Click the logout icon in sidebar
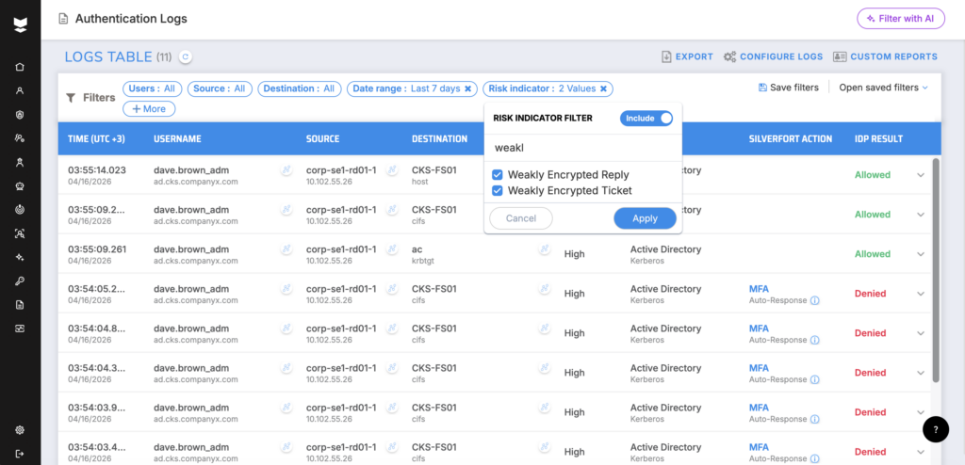 pyautogui.click(x=20, y=454)
